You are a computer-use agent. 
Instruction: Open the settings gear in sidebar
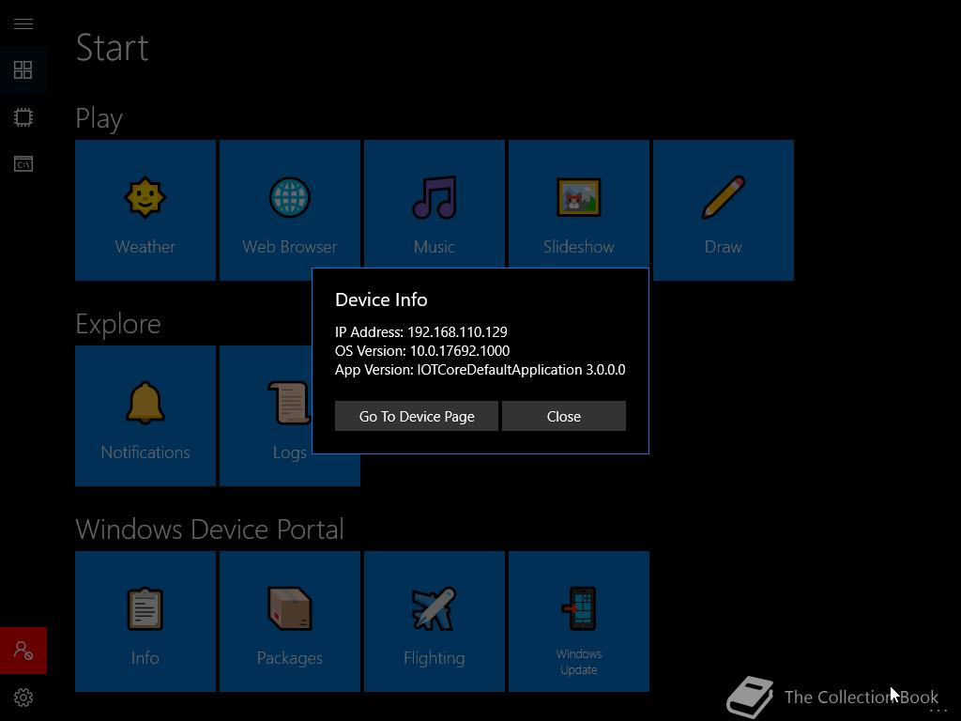pos(23,698)
